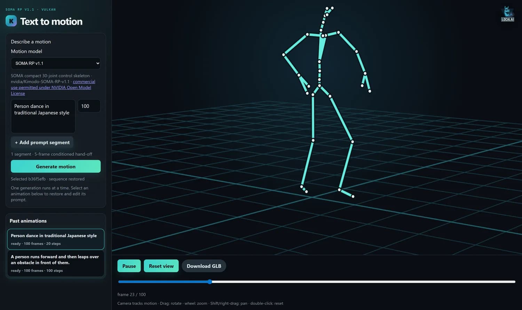The width and height of the screenshot is (522, 310).
Task: Click the 'ready · 100 frames · 100 steps' text
Action: [x=37, y=271]
